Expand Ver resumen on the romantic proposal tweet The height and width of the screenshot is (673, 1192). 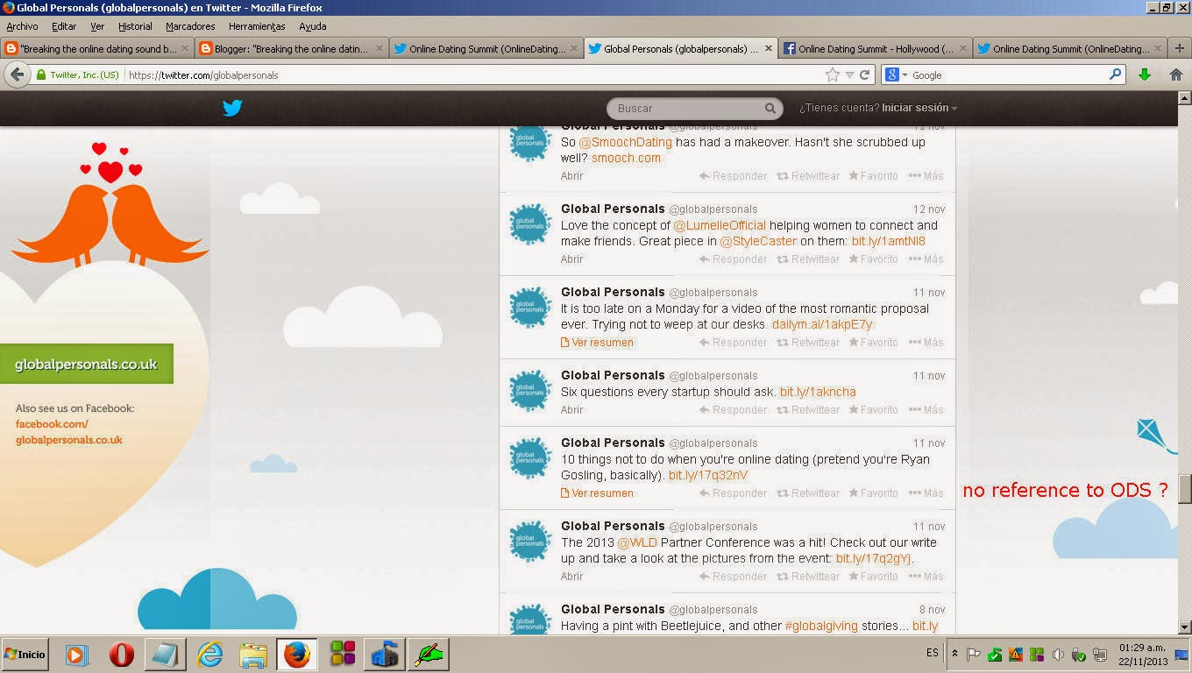(597, 343)
